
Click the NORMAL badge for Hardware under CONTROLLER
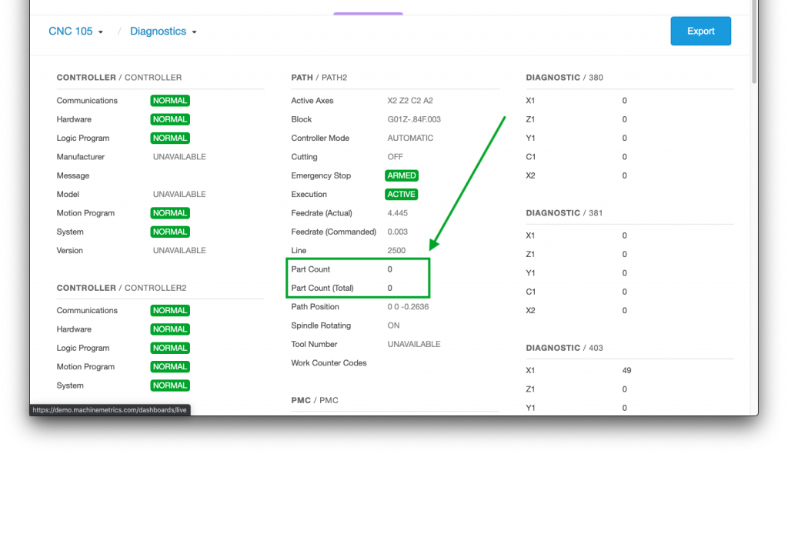pos(169,119)
